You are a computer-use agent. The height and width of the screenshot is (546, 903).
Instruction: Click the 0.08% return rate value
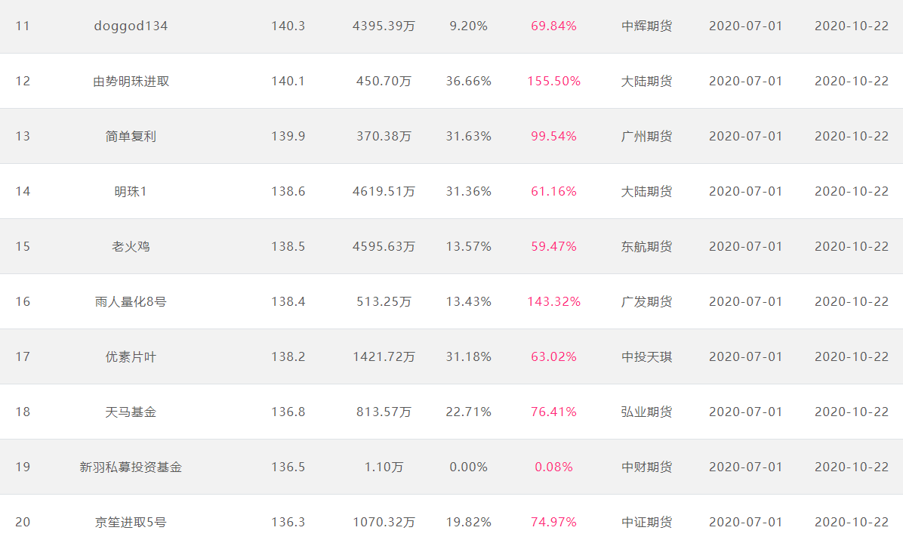click(x=554, y=467)
